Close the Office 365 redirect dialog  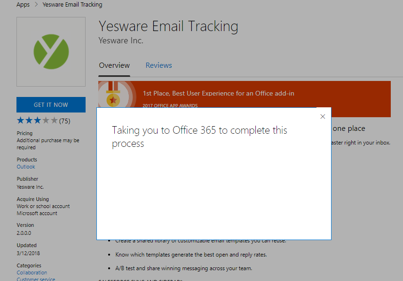(322, 117)
